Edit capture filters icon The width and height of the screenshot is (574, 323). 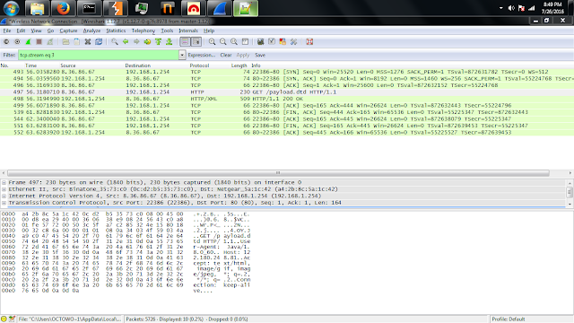click(260, 42)
